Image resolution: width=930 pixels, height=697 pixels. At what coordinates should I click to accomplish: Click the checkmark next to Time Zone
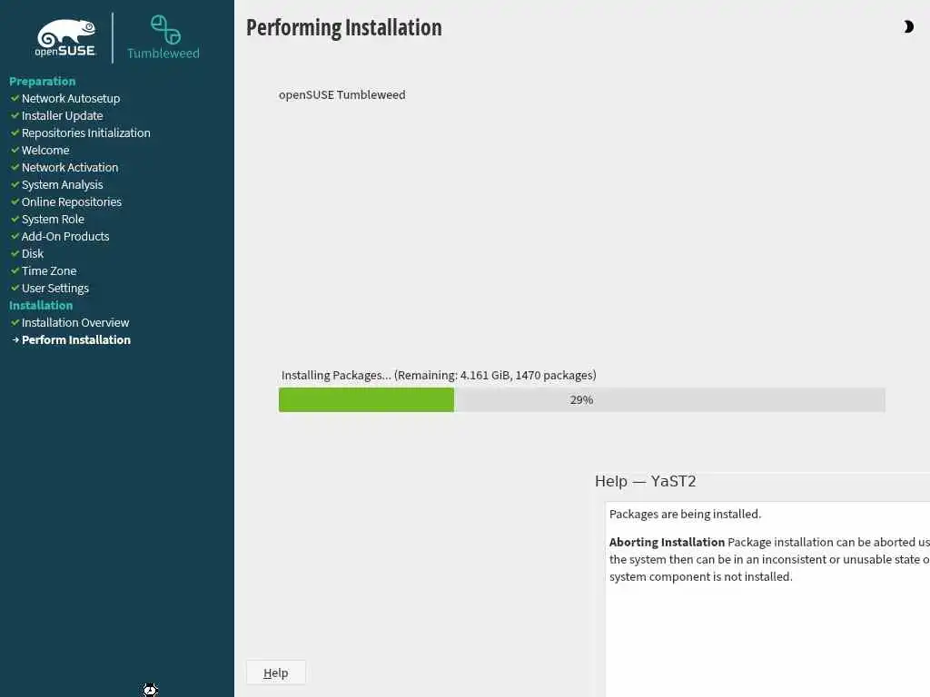coord(15,270)
